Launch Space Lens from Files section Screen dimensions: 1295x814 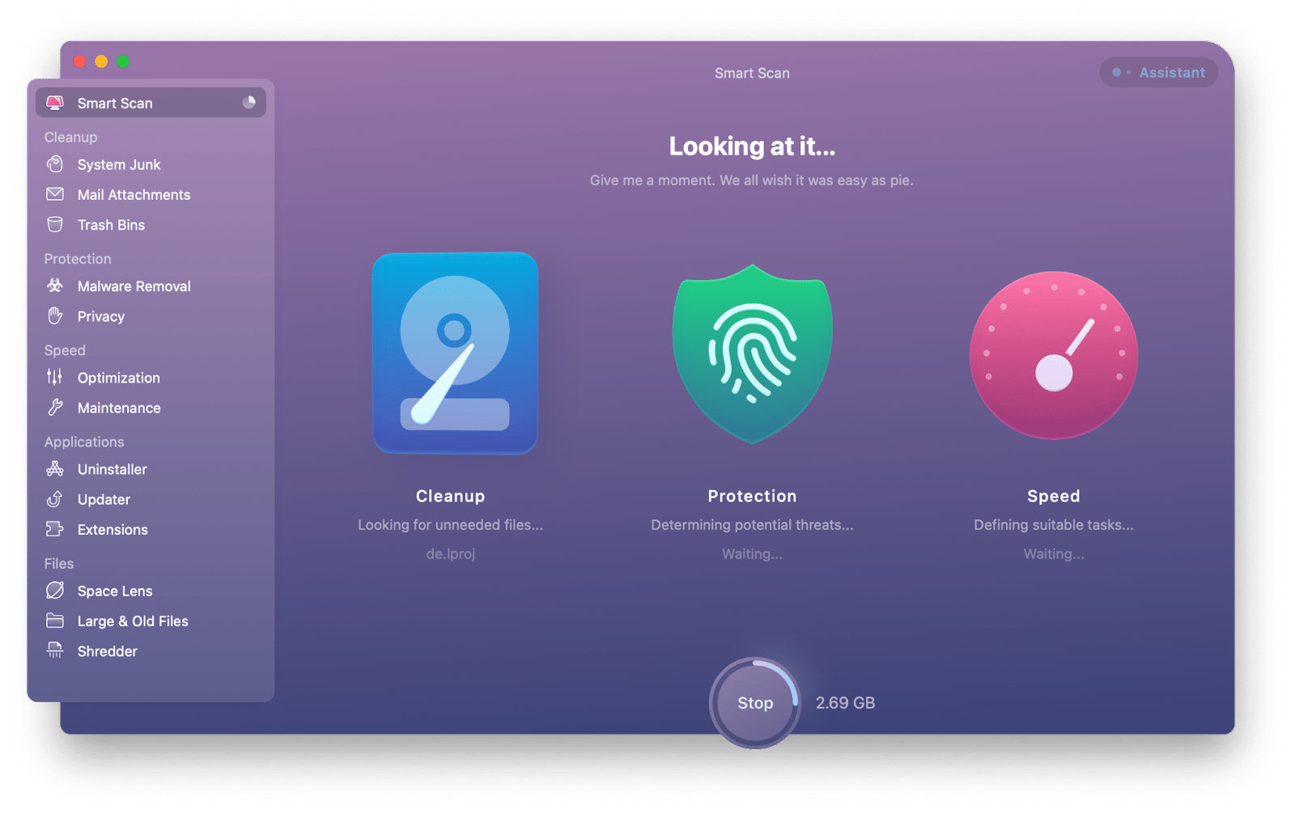(114, 591)
